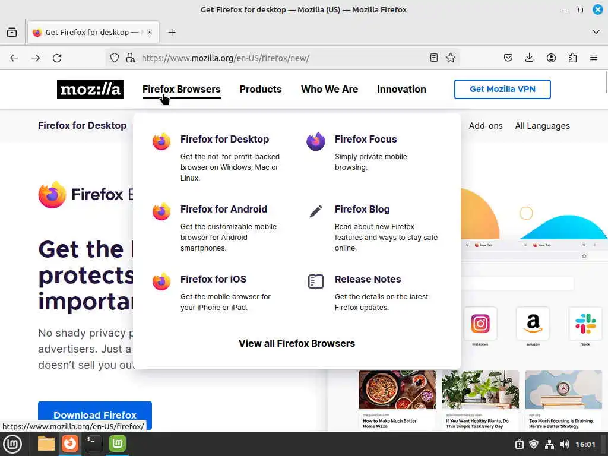Open the Firefox account icon

point(551,58)
